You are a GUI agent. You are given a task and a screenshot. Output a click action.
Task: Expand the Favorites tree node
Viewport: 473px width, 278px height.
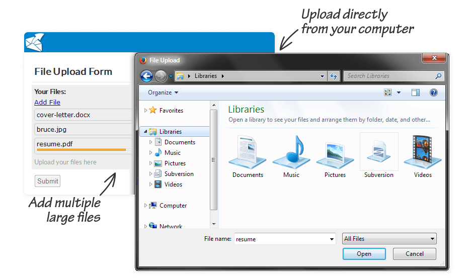[145, 111]
